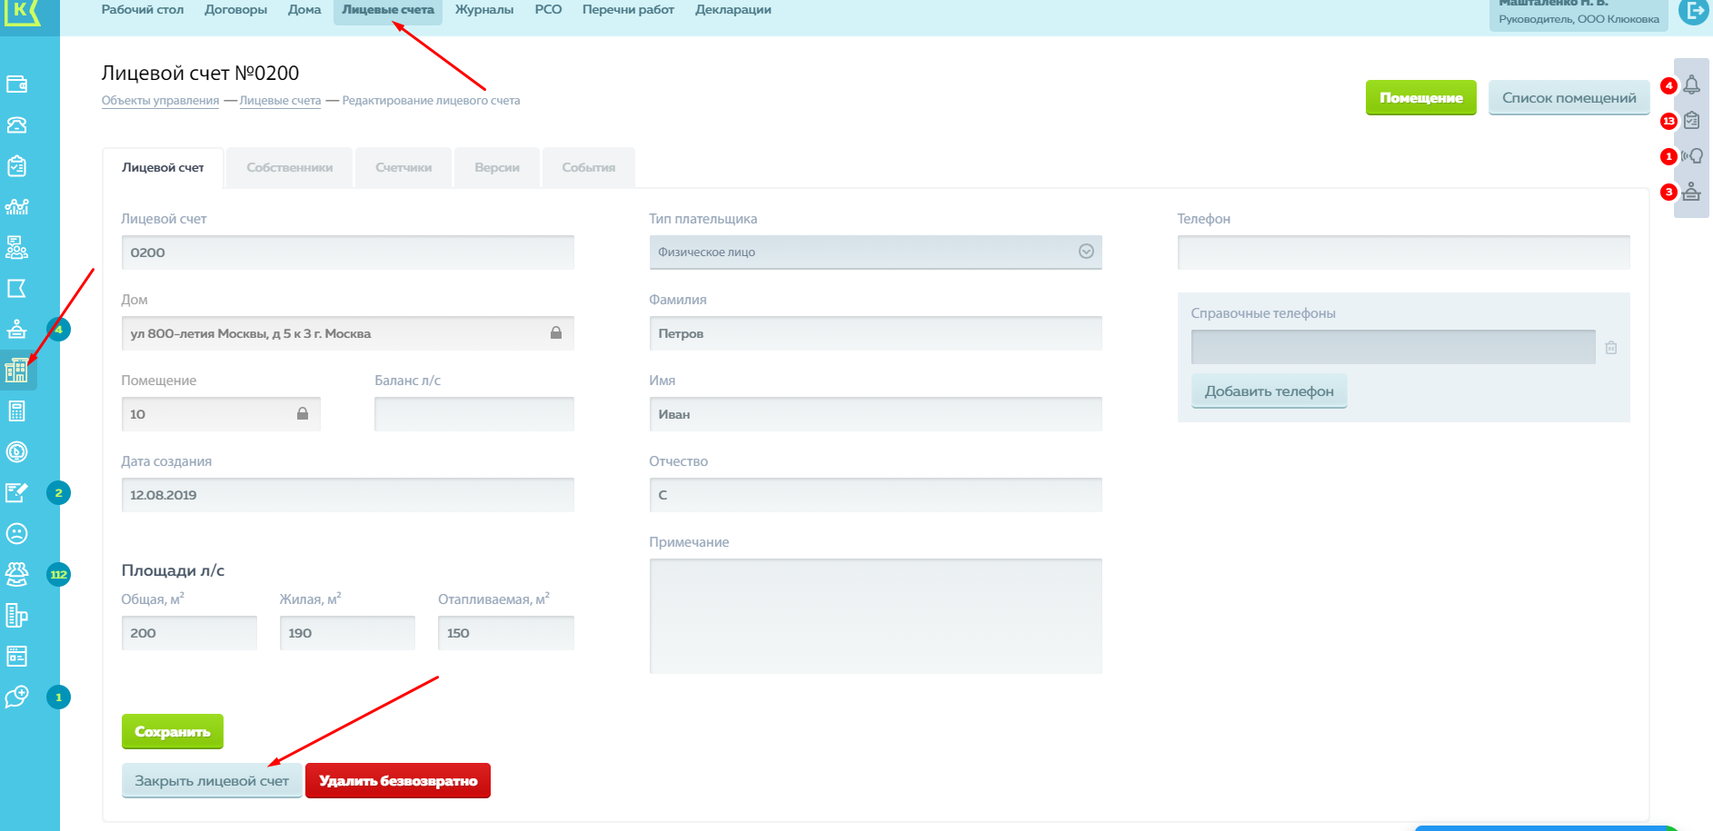Focus the Баланс л/с field
The width and height of the screenshot is (1713, 831).
point(474,414)
